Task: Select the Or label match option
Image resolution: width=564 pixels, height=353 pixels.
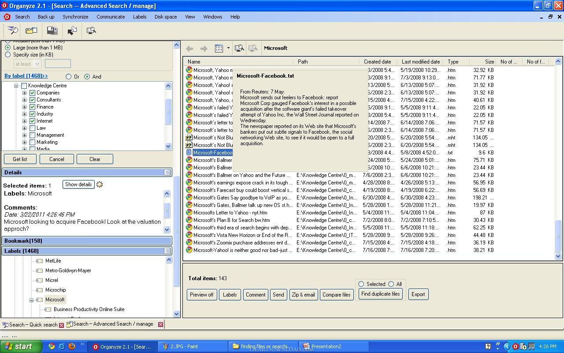Action: [68, 77]
